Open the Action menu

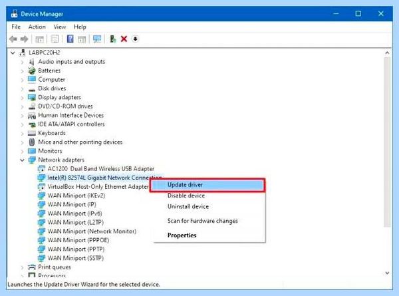(37, 27)
